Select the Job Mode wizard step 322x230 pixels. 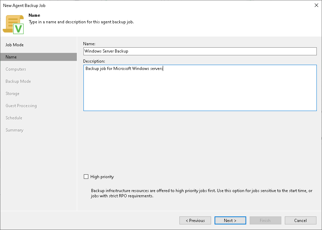tap(16, 45)
